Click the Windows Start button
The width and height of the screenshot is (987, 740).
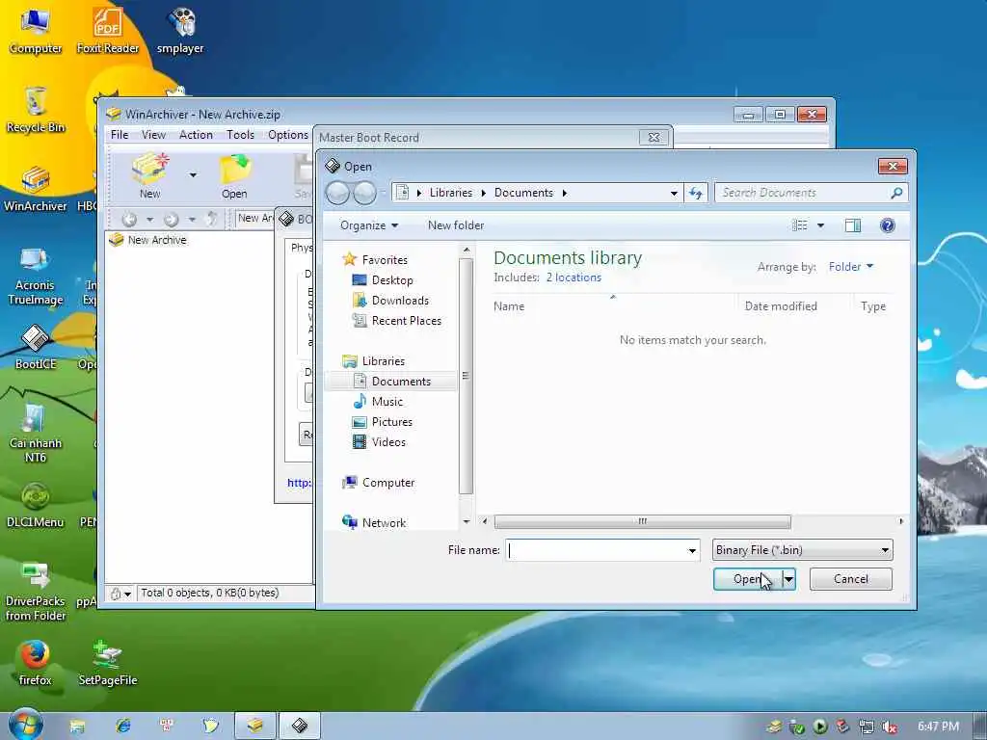pos(24,725)
